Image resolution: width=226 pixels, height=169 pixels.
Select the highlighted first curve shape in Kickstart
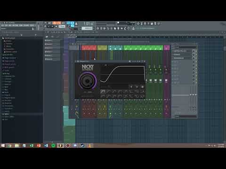[x=103, y=92]
